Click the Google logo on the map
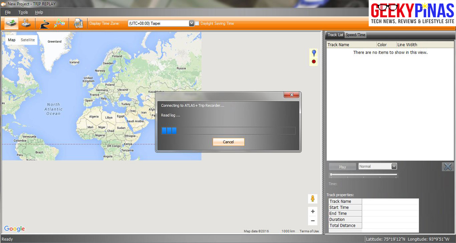Screen dimensions: 456x243 pyautogui.click(x=15, y=229)
